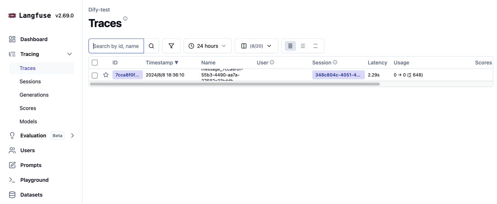Open the 24 hours time range dropdown

(207, 46)
